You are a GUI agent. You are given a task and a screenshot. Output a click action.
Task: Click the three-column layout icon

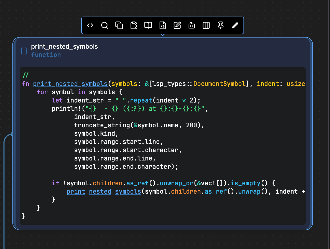tap(206, 25)
